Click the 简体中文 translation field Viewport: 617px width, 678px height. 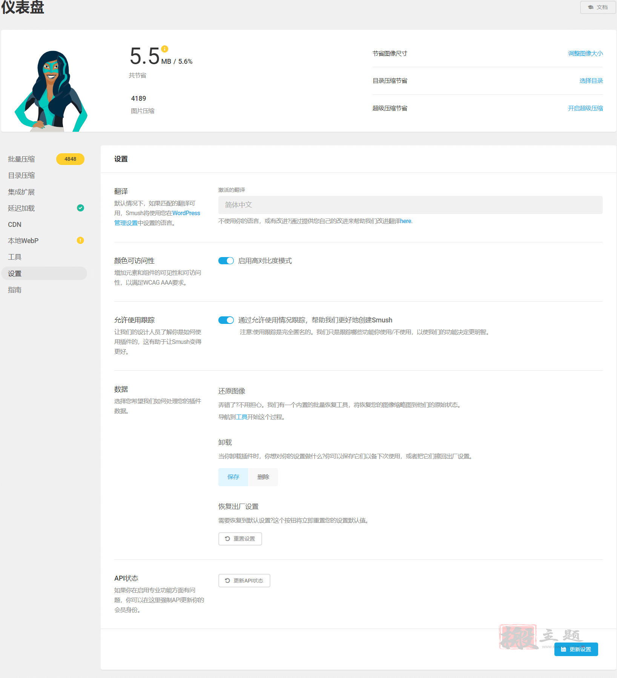pyautogui.click(x=410, y=205)
